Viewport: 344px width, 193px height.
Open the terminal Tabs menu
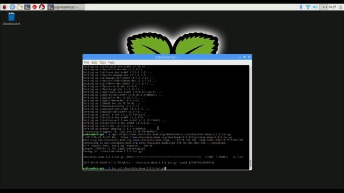[x=103, y=62]
